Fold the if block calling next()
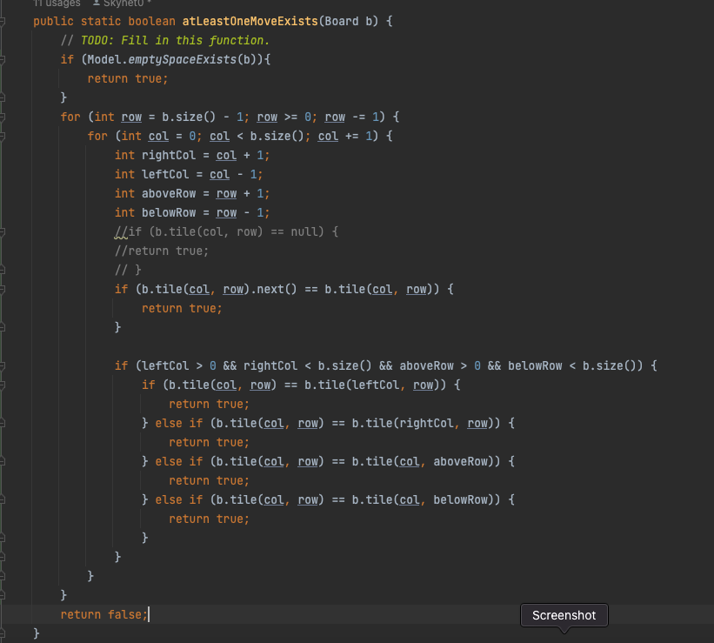The image size is (714, 643). point(3,289)
